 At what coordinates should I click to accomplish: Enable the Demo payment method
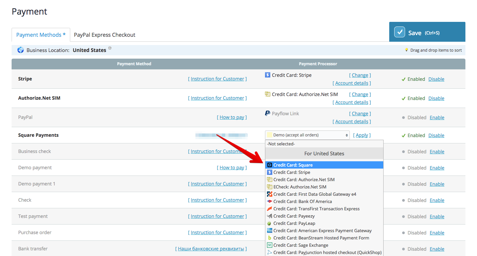(x=437, y=168)
